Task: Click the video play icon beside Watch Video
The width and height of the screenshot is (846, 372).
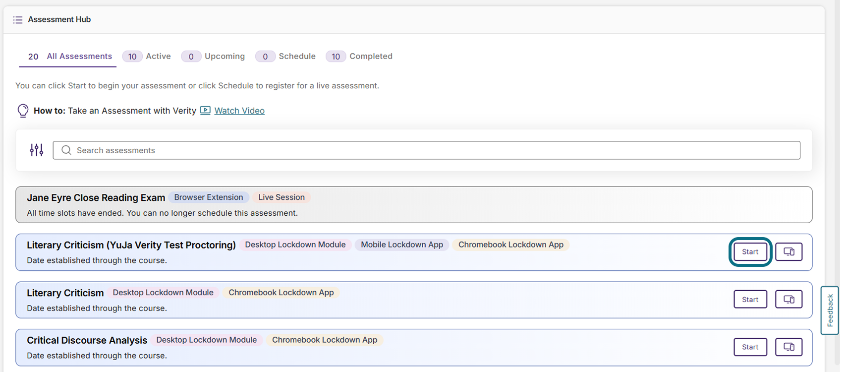Action: [205, 110]
